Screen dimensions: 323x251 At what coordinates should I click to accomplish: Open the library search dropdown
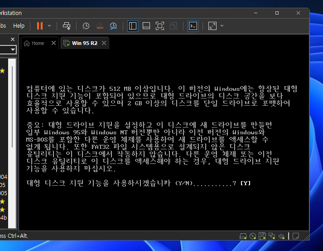[x=13, y=50]
